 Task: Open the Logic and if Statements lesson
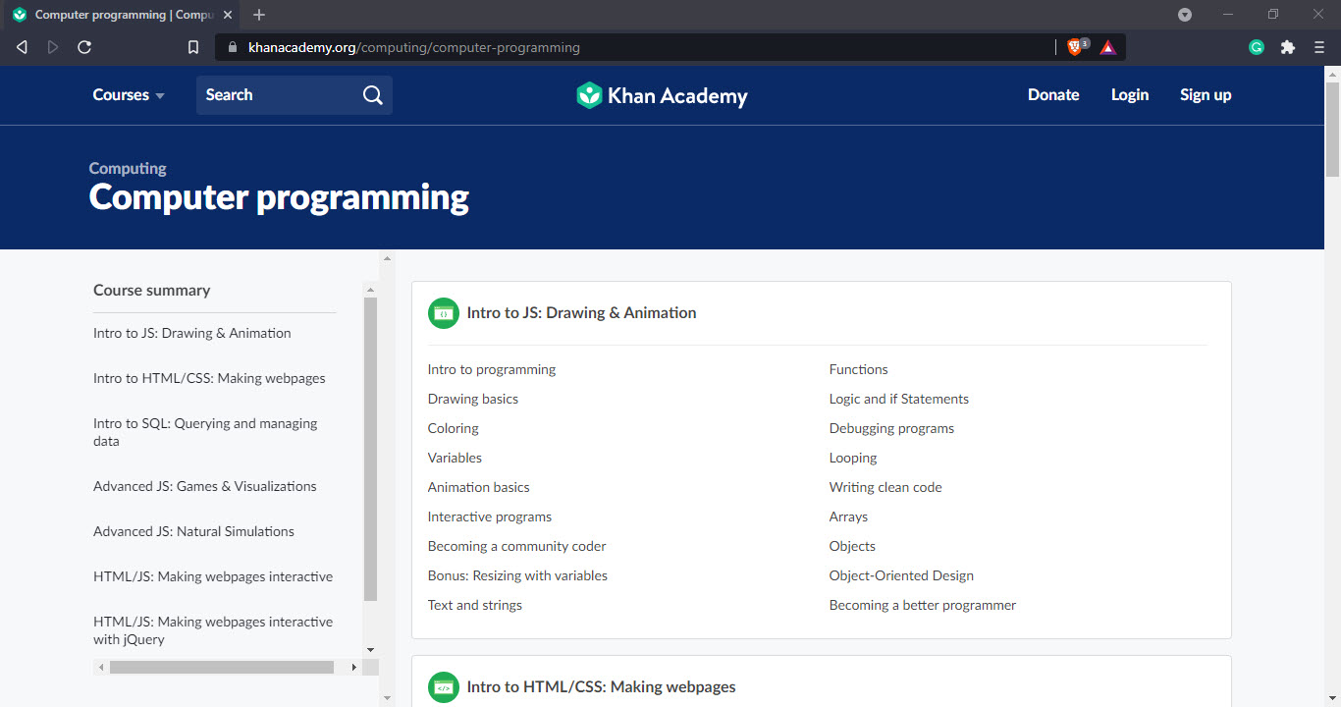point(899,400)
